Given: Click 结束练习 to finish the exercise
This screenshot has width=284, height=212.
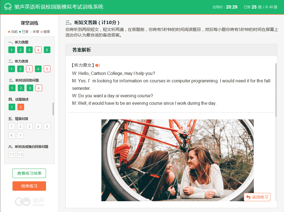Looking at the screenshot, I should (x=29, y=186).
